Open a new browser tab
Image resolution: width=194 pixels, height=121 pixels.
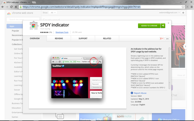tap(34, 2)
